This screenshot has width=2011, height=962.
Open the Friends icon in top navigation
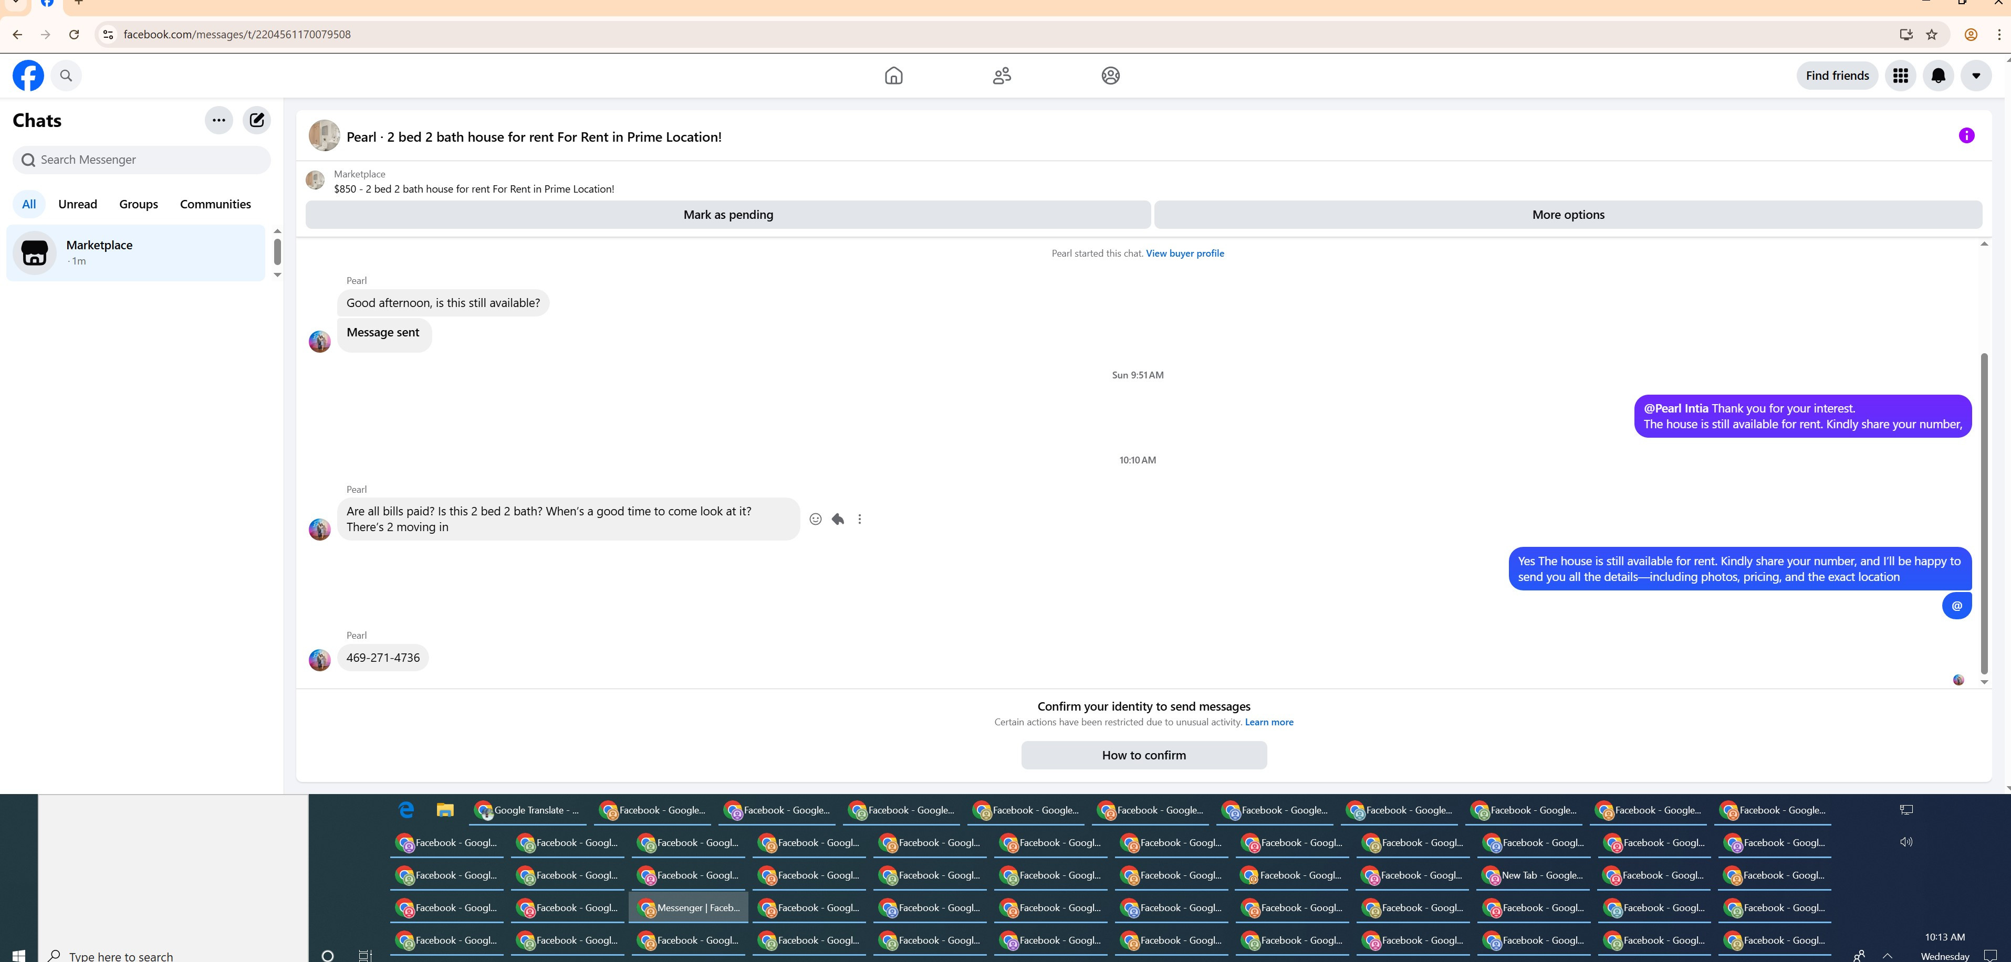pyautogui.click(x=1002, y=76)
